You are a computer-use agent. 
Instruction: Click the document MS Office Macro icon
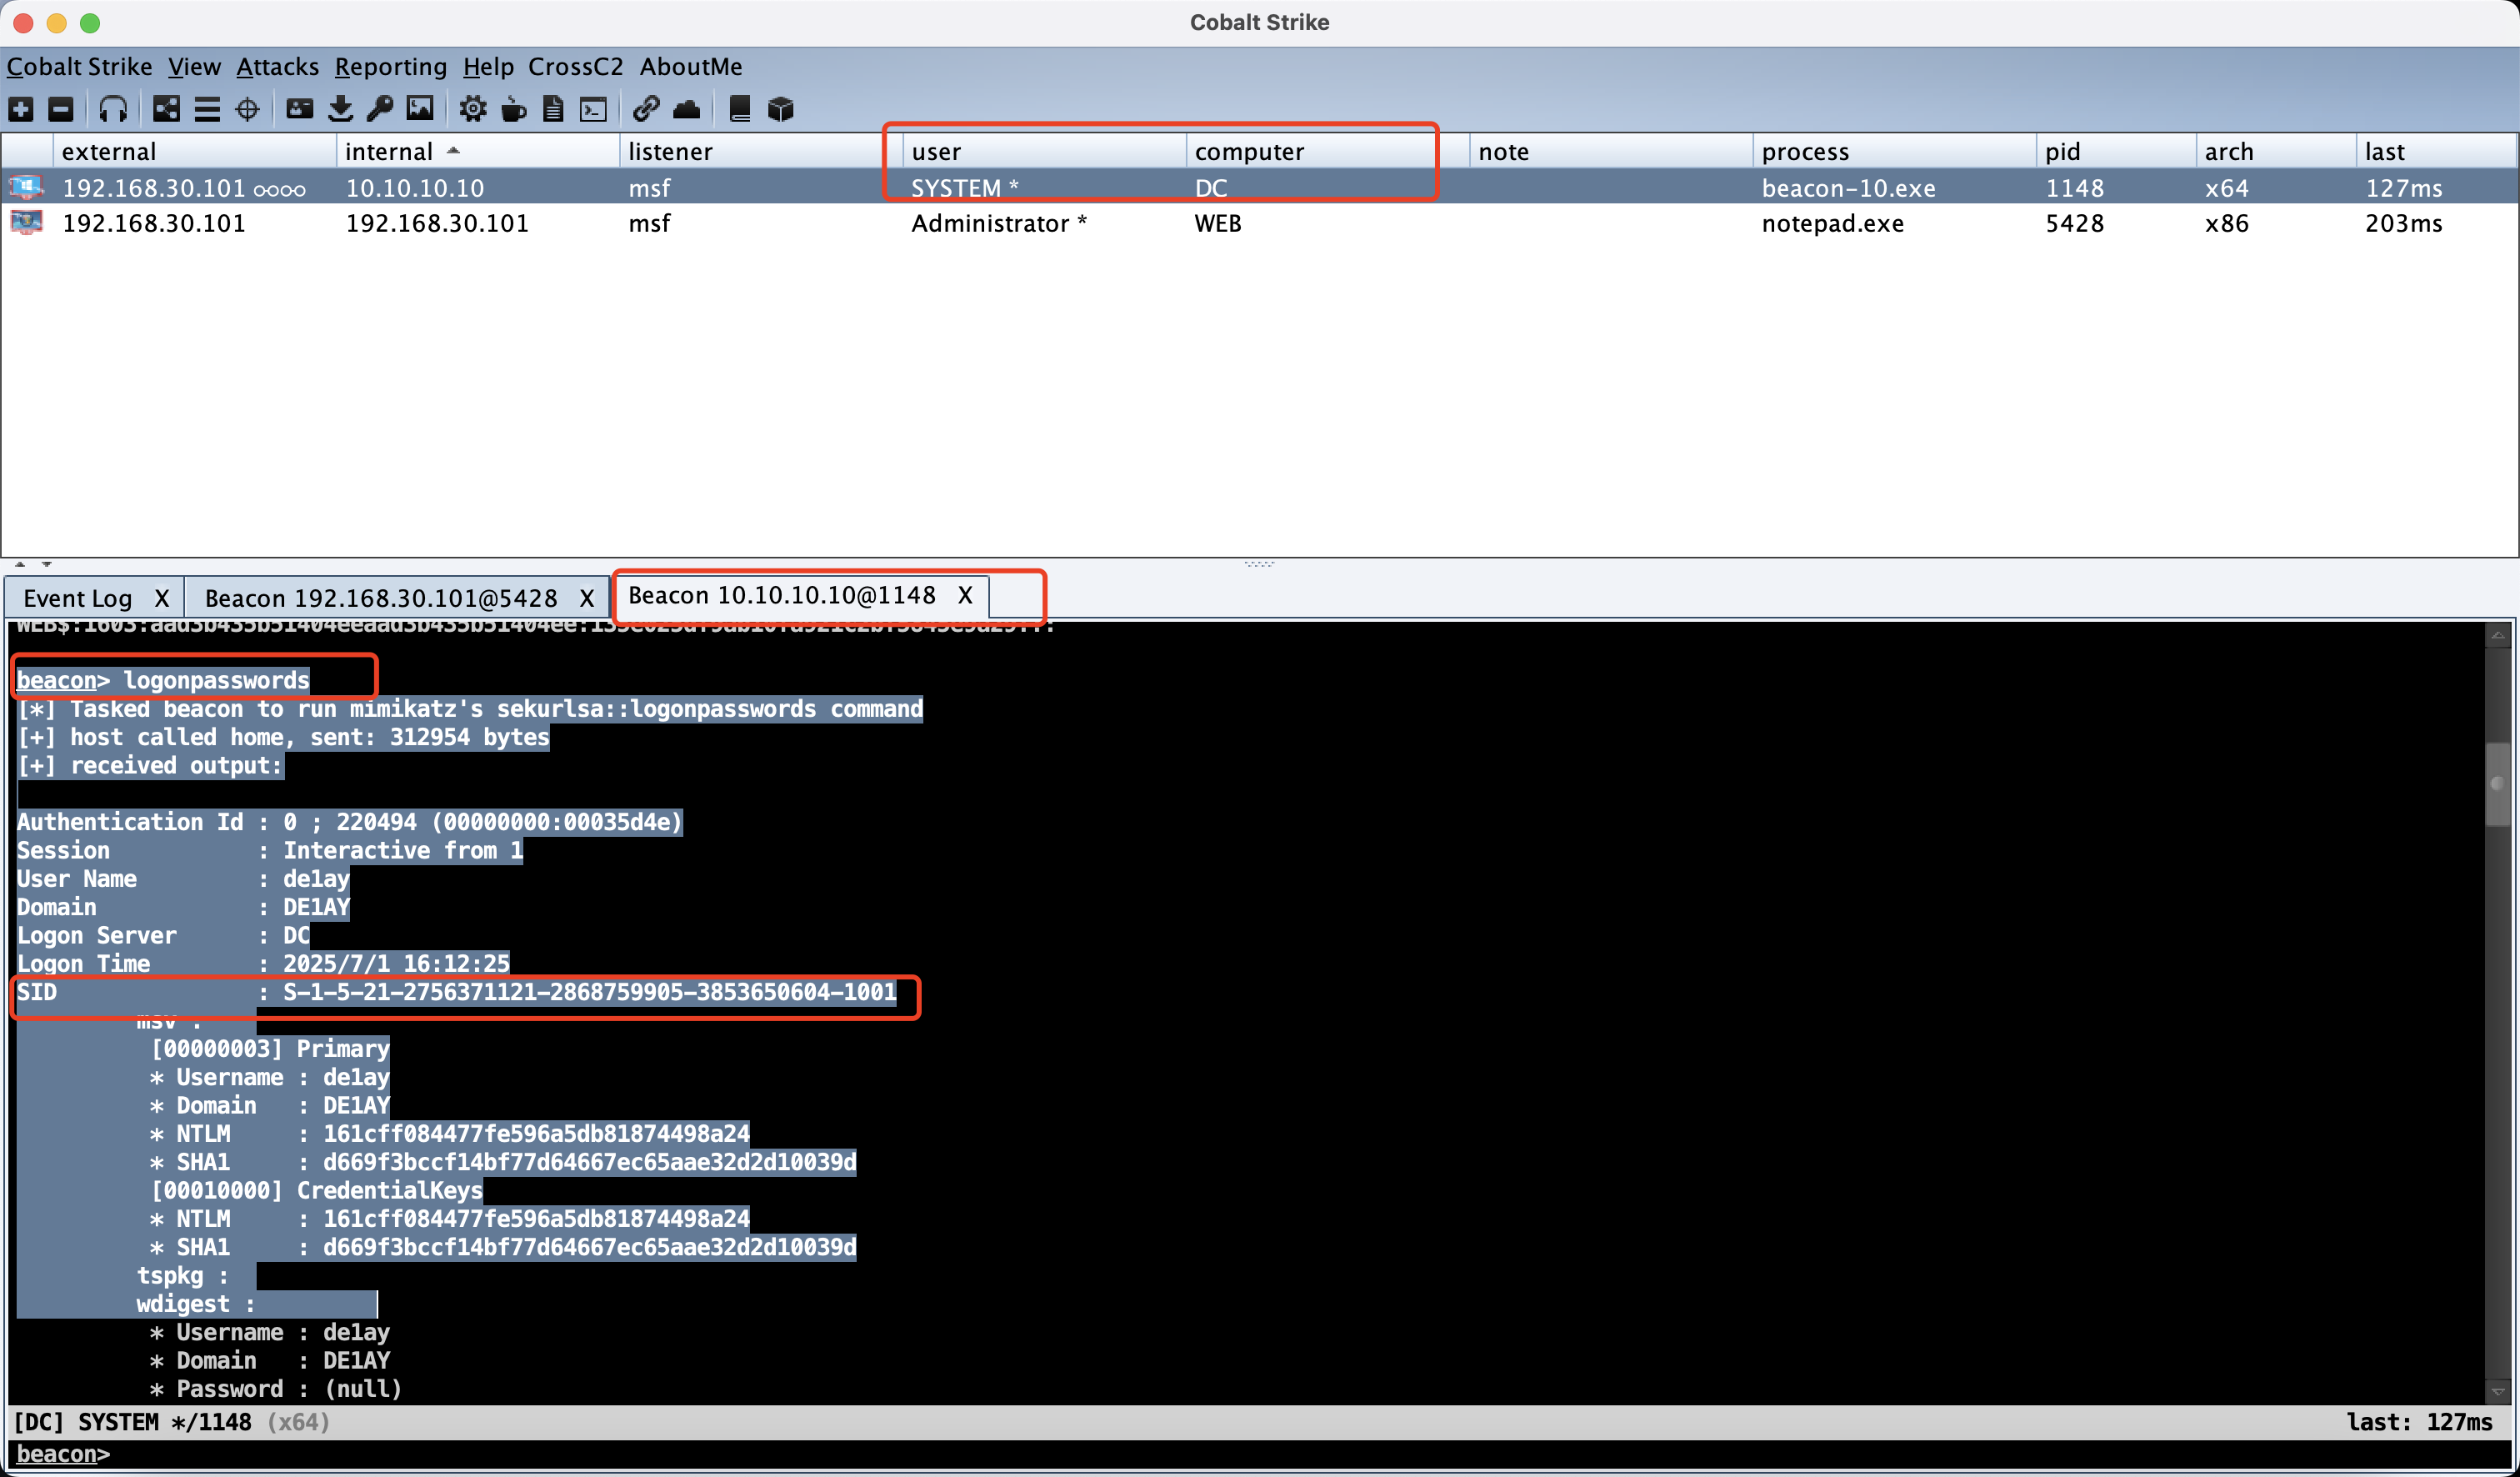pyautogui.click(x=553, y=109)
